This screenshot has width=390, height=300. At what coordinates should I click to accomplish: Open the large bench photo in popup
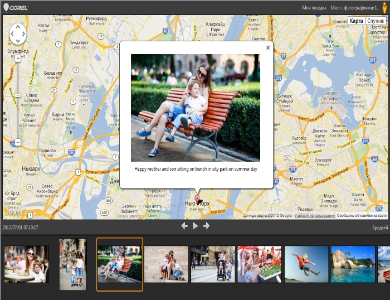[x=195, y=107]
